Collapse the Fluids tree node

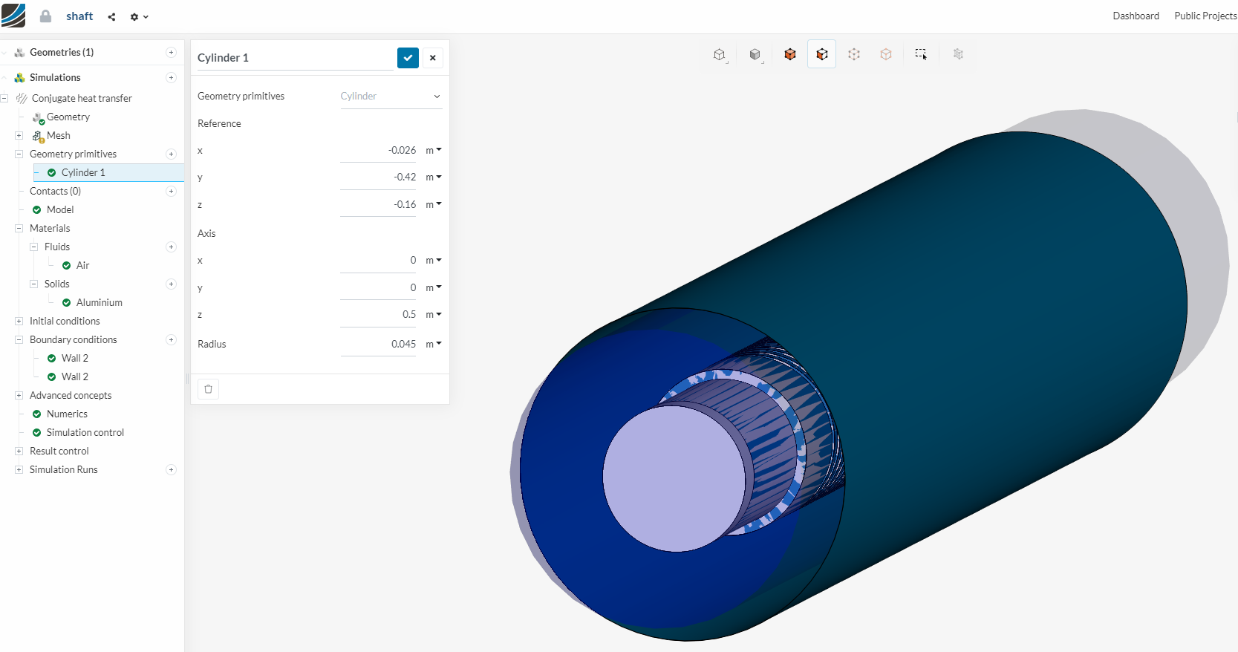pos(33,247)
